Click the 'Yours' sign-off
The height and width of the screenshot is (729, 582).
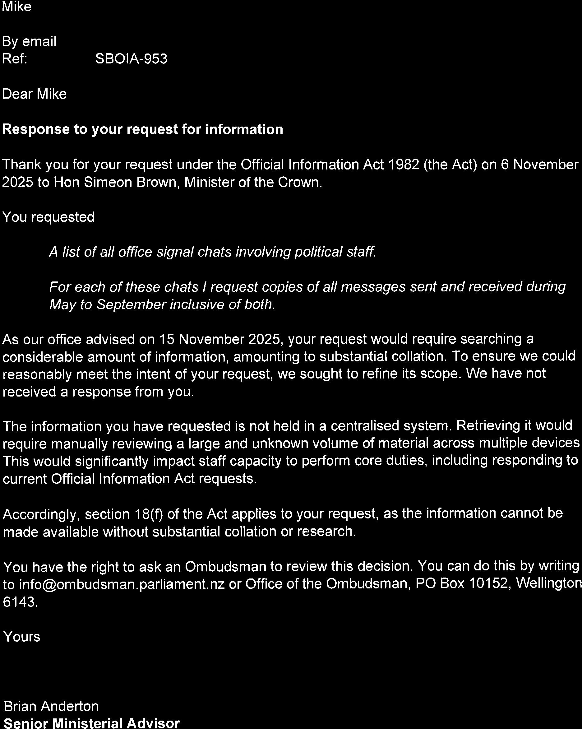click(22, 637)
